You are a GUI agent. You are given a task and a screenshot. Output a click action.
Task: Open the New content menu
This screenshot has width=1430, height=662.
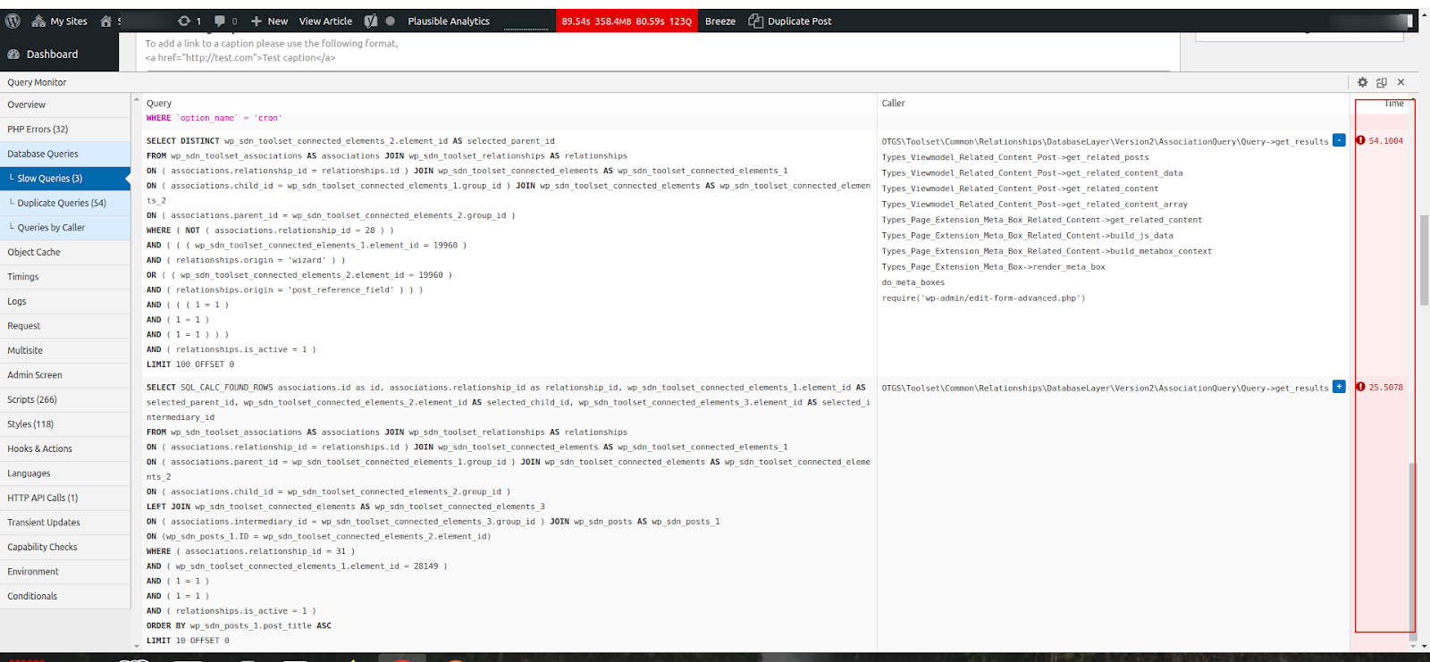[269, 21]
